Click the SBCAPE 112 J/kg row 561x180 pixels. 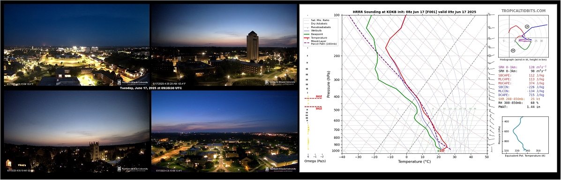521,75
